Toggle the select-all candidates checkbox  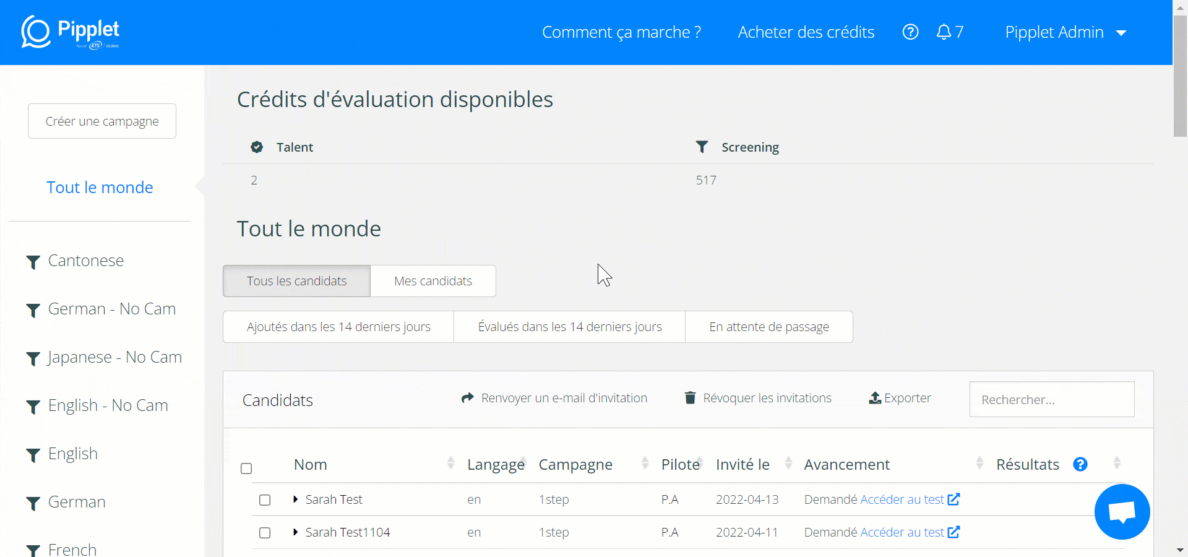[x=246, y=468]
